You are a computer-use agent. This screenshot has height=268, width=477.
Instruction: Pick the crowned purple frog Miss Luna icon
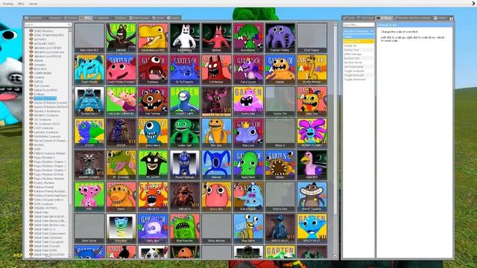coord(248,133)
